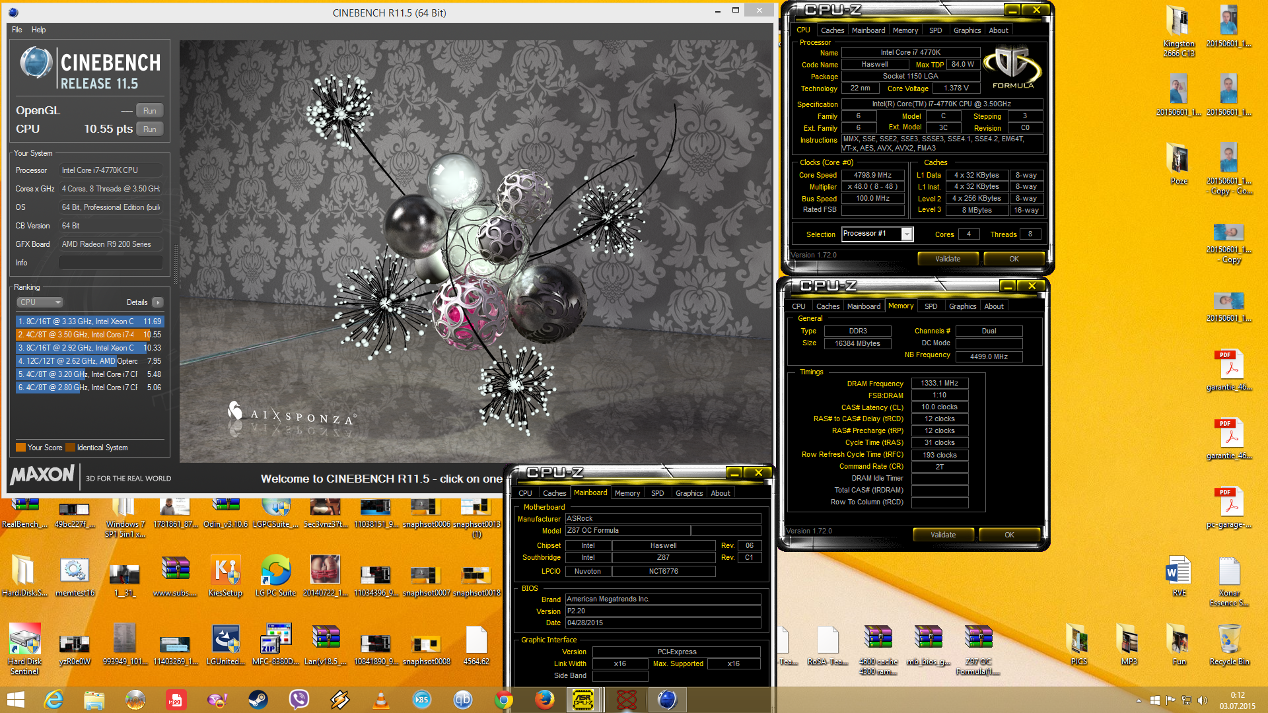Open the LG PC Suite shortcut

click(275, 576)
